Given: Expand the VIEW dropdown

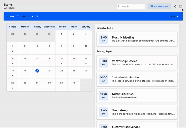Looking at the screenshot, I should (174, 16).
